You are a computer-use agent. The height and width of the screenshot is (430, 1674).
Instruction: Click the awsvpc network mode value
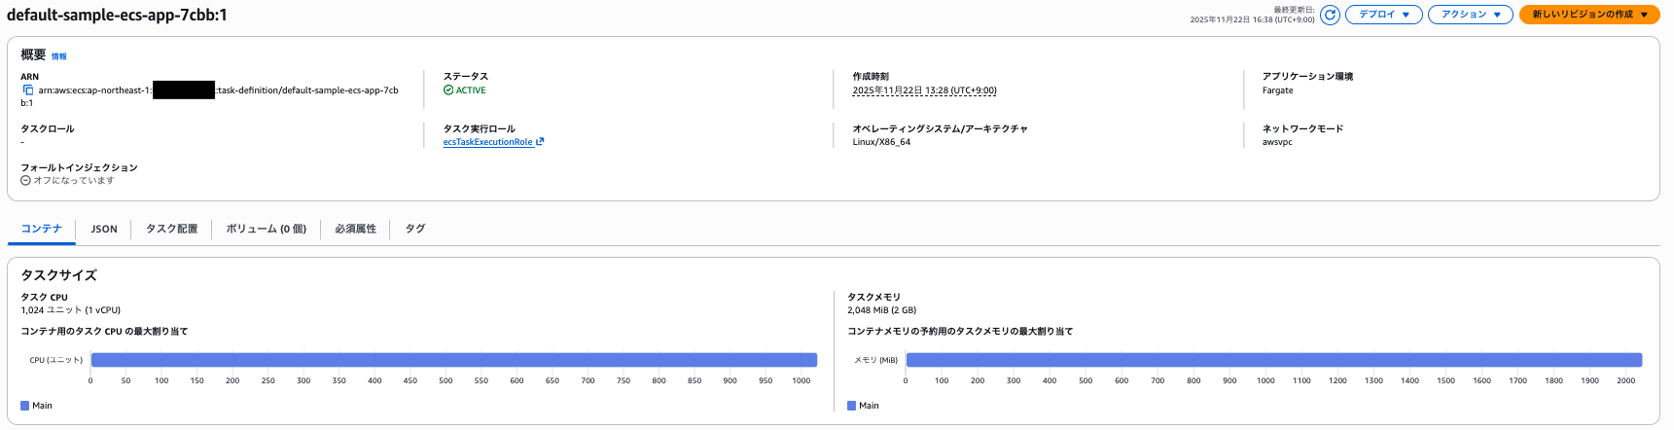(x=1277, y=142)
